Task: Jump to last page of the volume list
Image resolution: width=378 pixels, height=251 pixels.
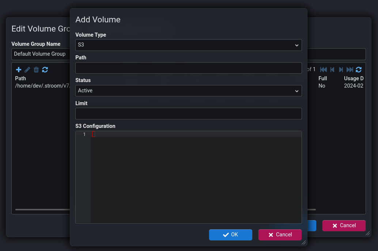Action: [350, 70]
